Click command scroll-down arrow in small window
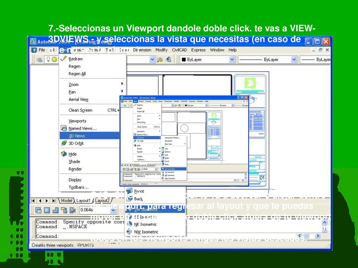 (246, 177)
